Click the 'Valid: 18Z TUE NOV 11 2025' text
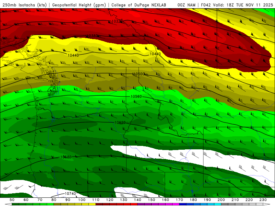This screenshot has width=275, height=206. [243, 5]
